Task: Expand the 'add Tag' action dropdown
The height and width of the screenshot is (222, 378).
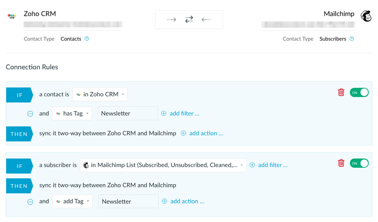Action: [72, 201]
